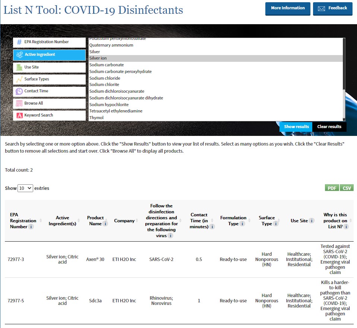
Task: Select Sodium hypochlorite in ingredient list
Action: tap(109, 105)
